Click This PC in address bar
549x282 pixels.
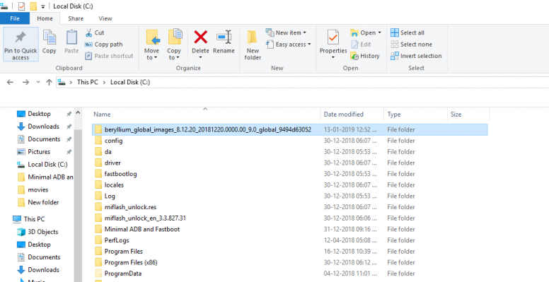click(x=88, y=82)
